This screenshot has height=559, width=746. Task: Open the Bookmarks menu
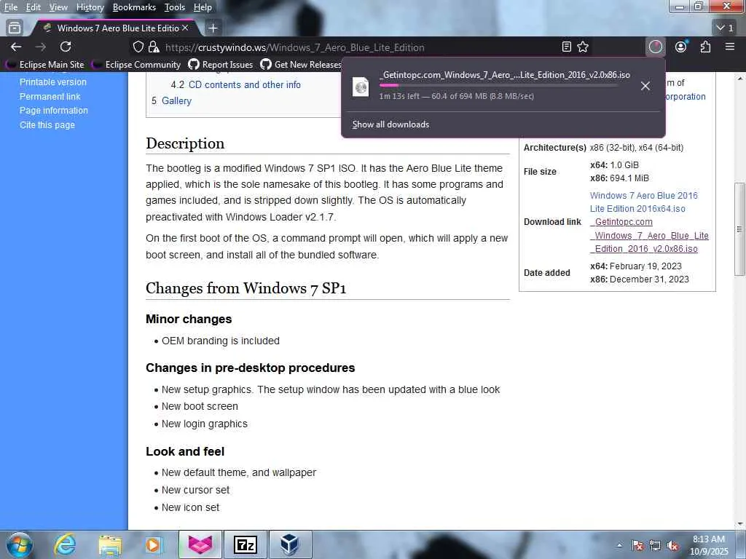(x=134, y=7)
